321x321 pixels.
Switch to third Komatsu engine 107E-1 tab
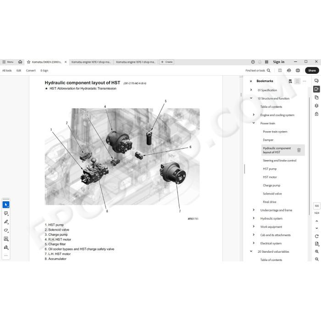[136, 62]
